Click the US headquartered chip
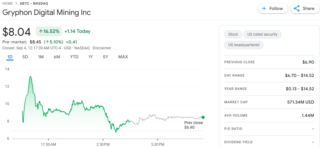This screenshot has height=147, width=322. tap(244, 45)
